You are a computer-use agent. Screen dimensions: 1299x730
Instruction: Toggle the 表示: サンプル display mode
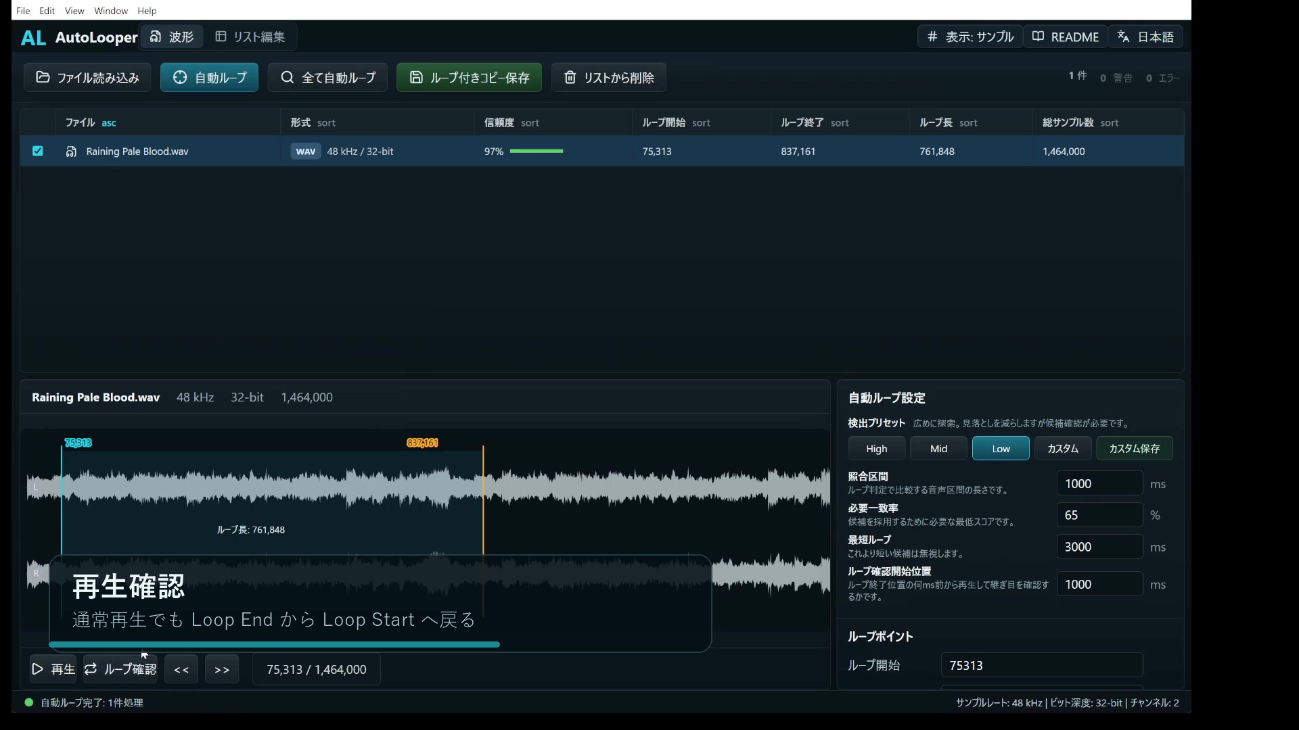(x=970, y=36)
